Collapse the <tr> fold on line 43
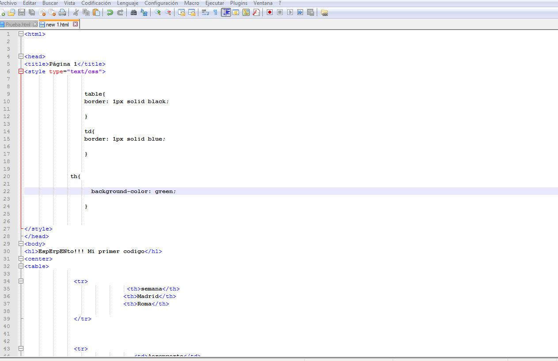 [21, 349]
